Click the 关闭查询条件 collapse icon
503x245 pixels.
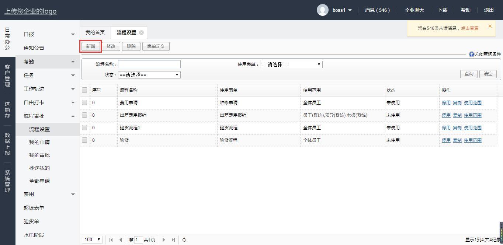pos(471,54)
